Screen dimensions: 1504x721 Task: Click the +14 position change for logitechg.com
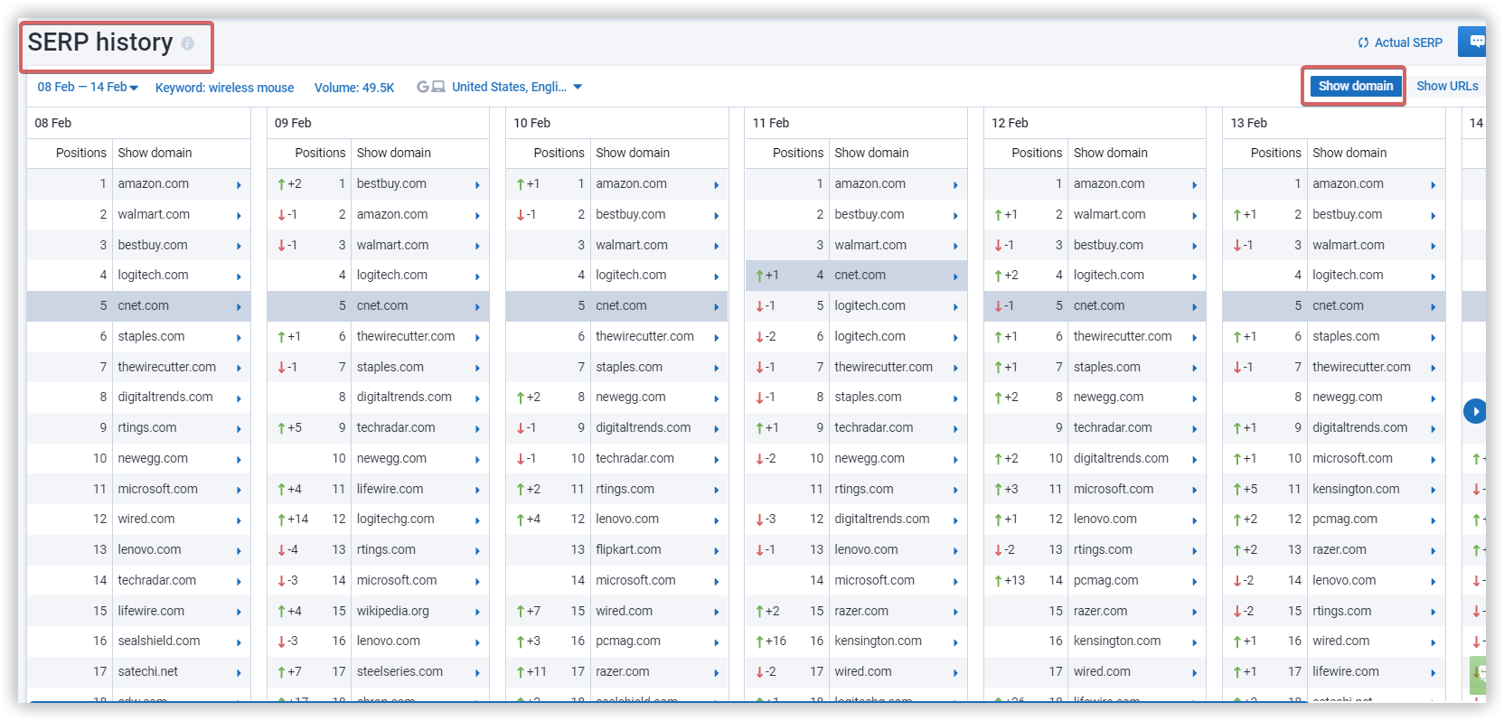pos(294,520)
